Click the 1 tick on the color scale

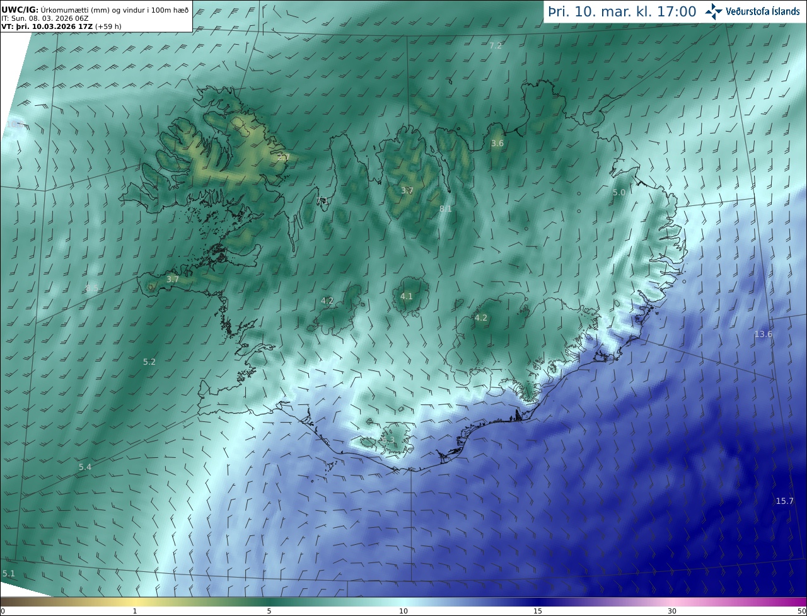pos(135,611)
